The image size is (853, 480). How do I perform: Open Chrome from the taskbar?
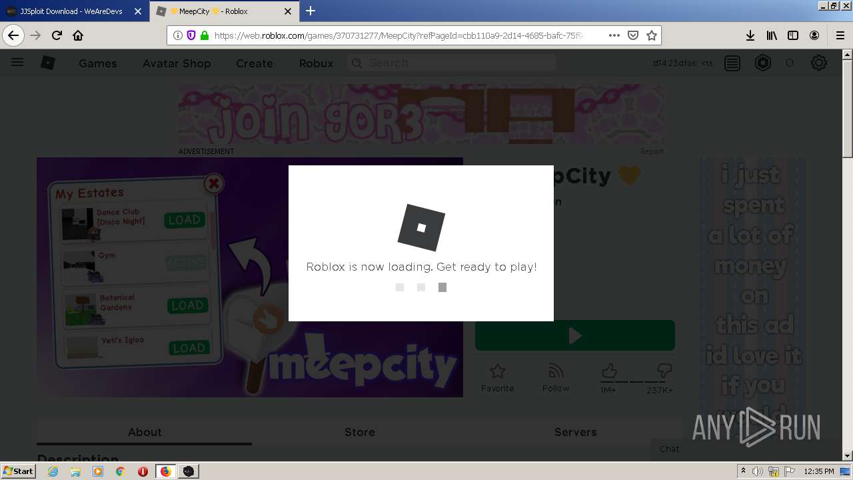click(120, 471)
